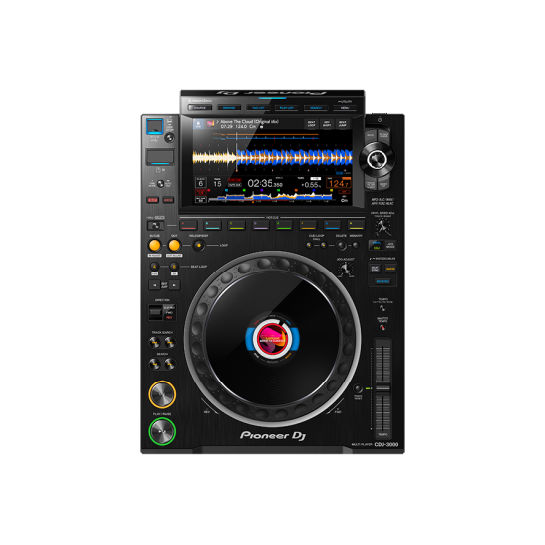
Task: Tap the TEMPO RESET button
Action: tap(358, 388)
